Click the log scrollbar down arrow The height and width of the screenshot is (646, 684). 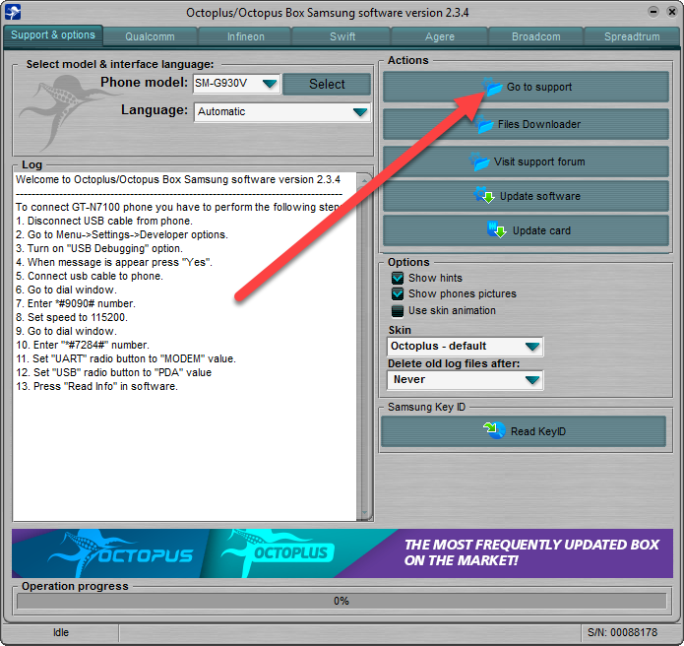click(364, 513)
